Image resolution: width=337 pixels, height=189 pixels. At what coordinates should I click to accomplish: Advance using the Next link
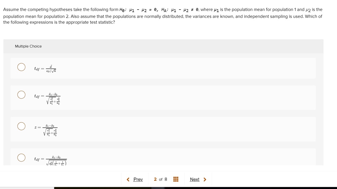tap(194, 179)
